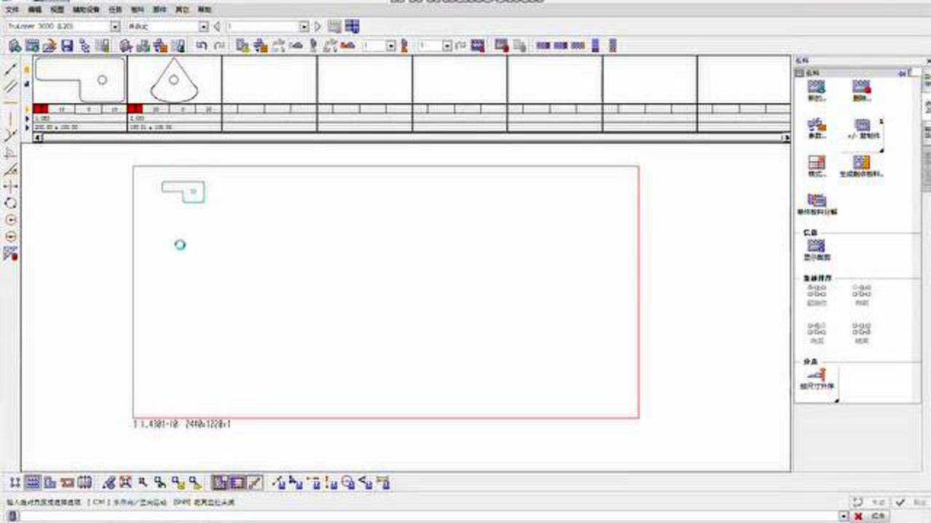Toggle the highlighted view mode button at bottom
Viewport: 931px width, 523px height.
(220, 482)
